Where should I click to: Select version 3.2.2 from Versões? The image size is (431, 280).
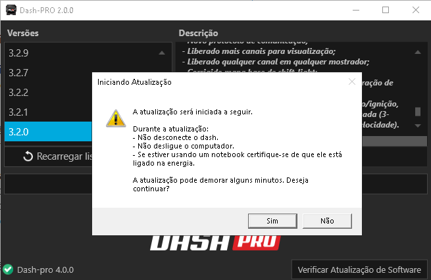click(x=48, y=93)
